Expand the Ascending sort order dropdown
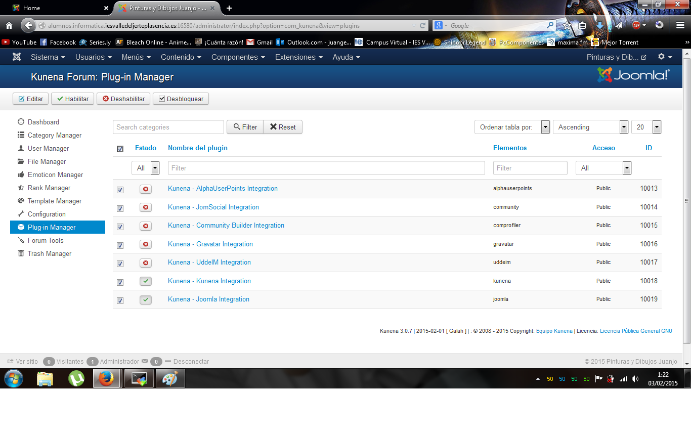This screenshot has width=691, height=435. point(590,127)
